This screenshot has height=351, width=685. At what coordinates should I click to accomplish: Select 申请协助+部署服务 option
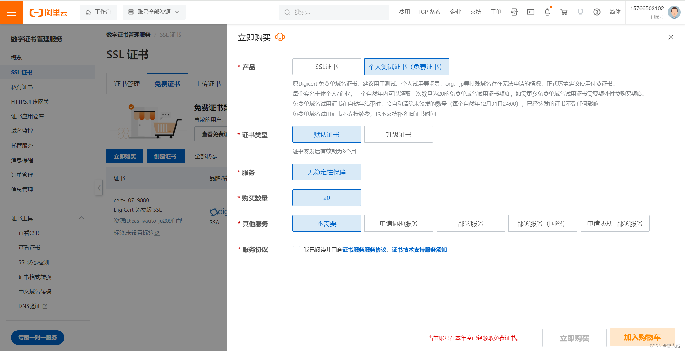(615, 223)
